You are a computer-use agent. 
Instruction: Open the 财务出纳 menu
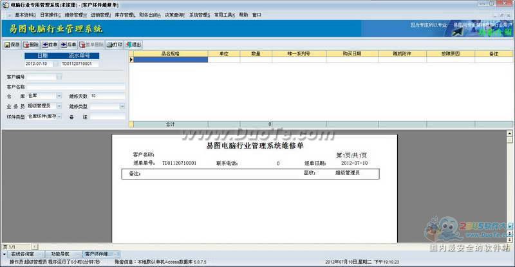pos(150,15)
